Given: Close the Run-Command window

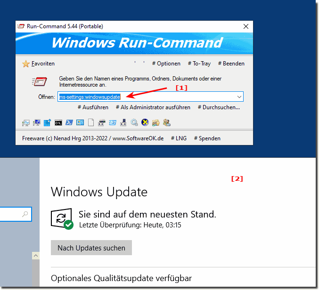Looking at the screenshot, I should click(x=246, y=26).
